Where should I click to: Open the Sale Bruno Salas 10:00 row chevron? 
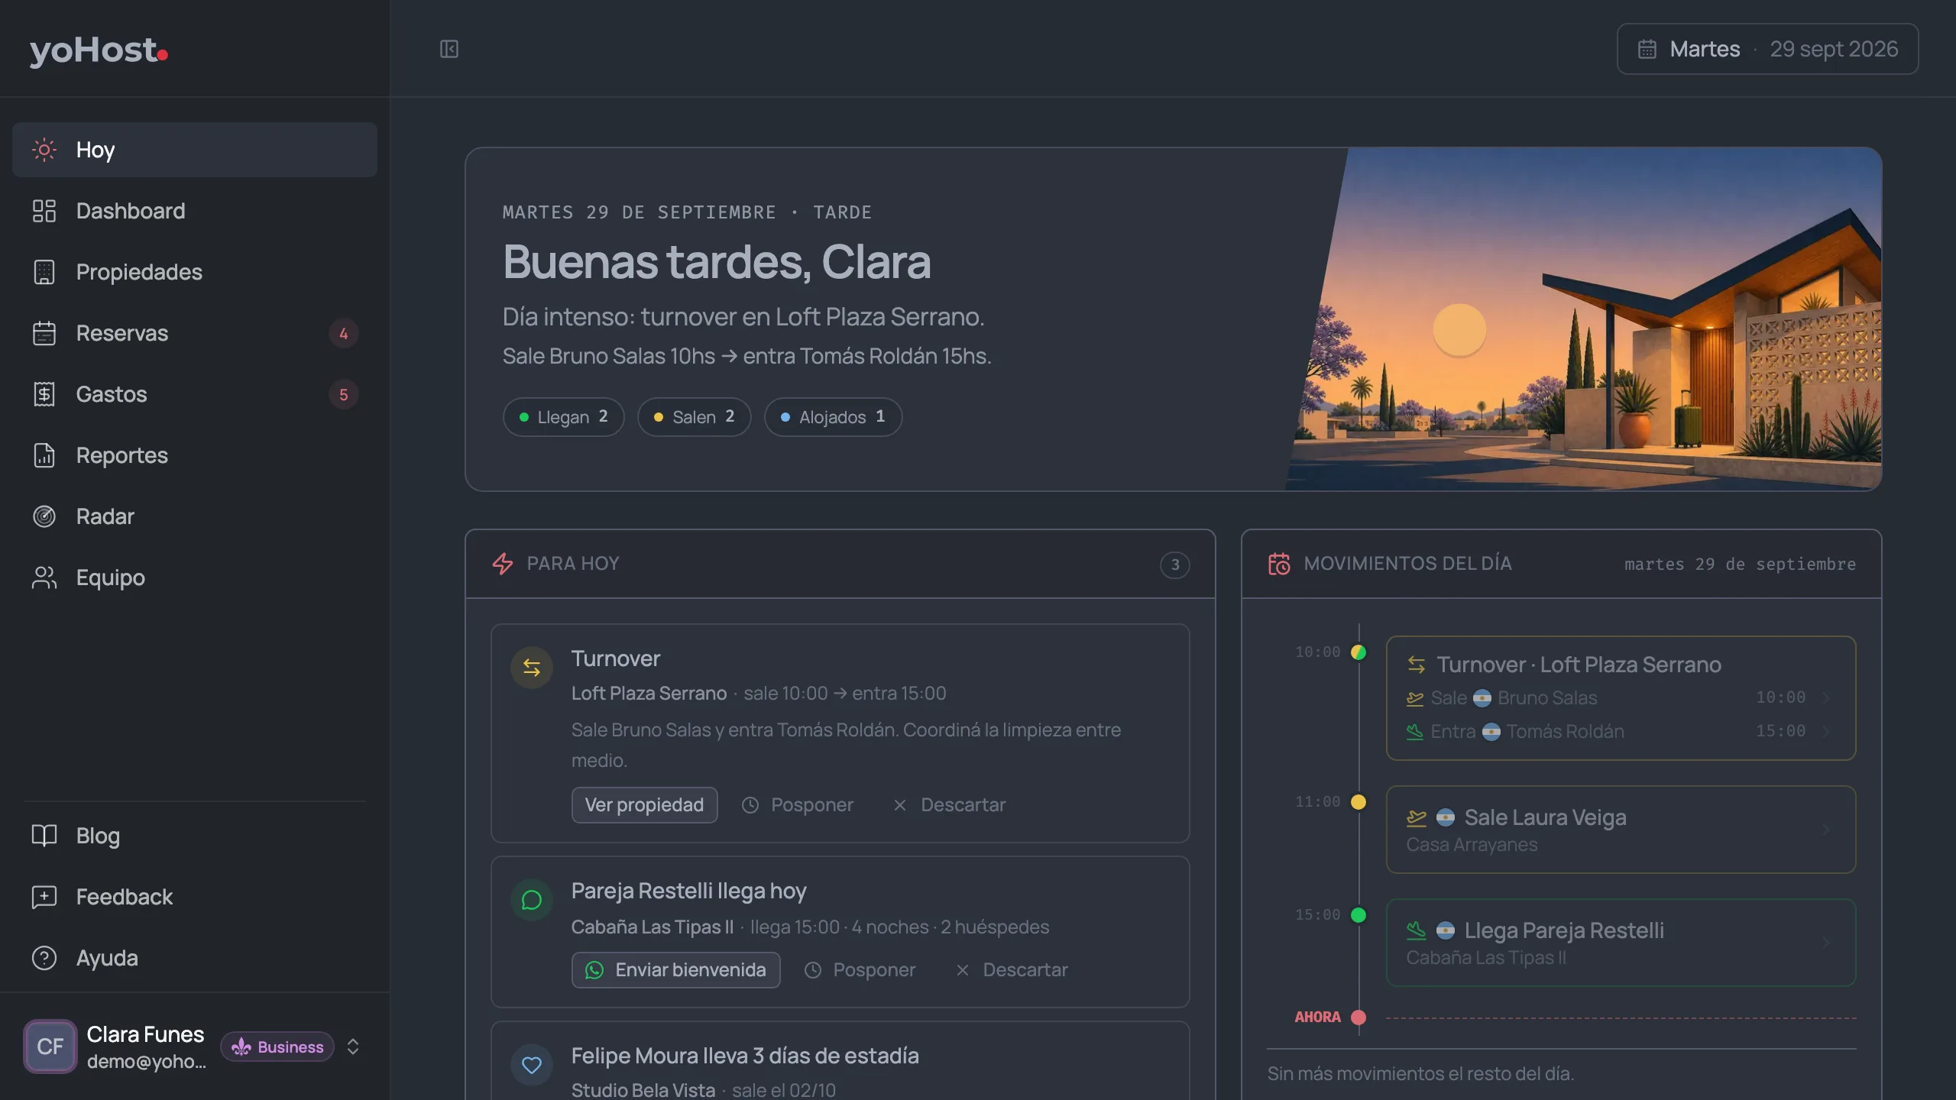pyautogui.click(x=1827, y=698)
